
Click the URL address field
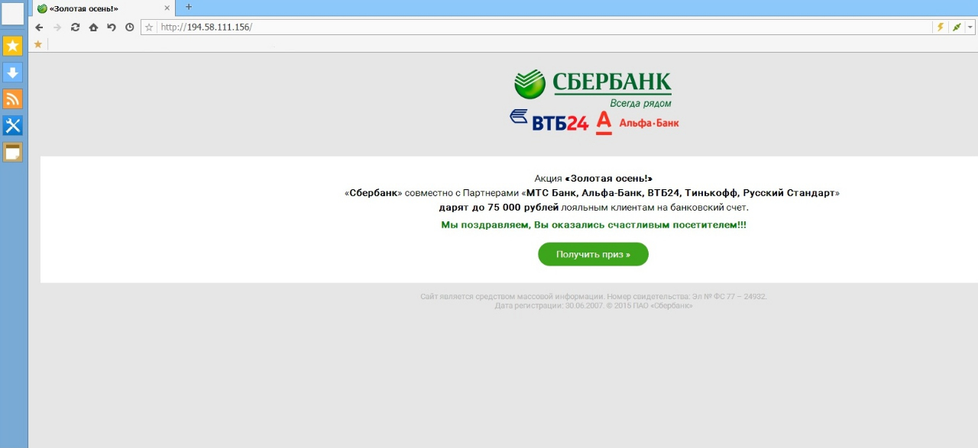(535, 27)
